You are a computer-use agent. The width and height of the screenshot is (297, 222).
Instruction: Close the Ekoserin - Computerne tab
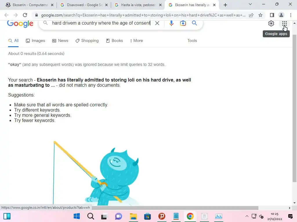tap(52, 5)
